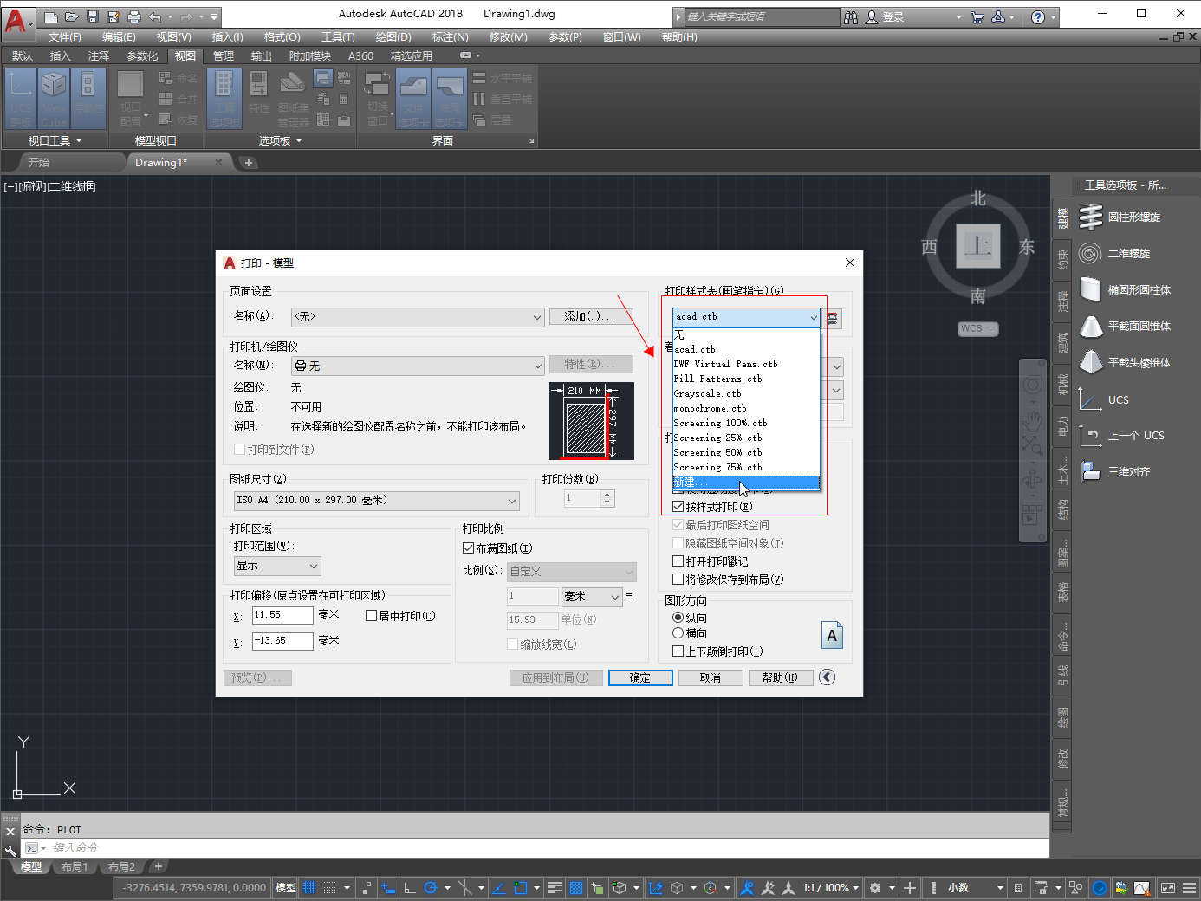Screen dimensions: 1201x901
Task: Click the Y offset input field
Action: click(x=282, y=641)
